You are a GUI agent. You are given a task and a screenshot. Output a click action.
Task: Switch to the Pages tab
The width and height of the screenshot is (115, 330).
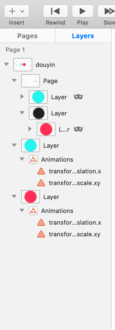coord(27,36)
